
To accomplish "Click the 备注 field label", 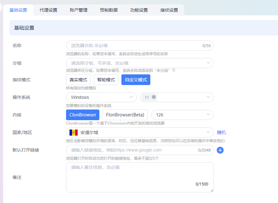I will point(17,177).
